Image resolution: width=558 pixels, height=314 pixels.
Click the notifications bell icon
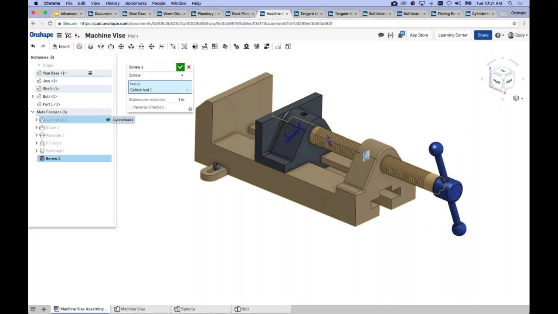[x=401, y=34]
